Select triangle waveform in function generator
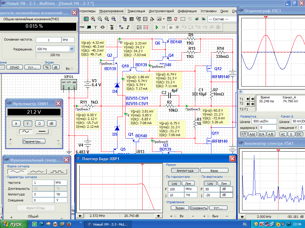The width and height of the screenshot is (305, 228). tap(37, 172)
